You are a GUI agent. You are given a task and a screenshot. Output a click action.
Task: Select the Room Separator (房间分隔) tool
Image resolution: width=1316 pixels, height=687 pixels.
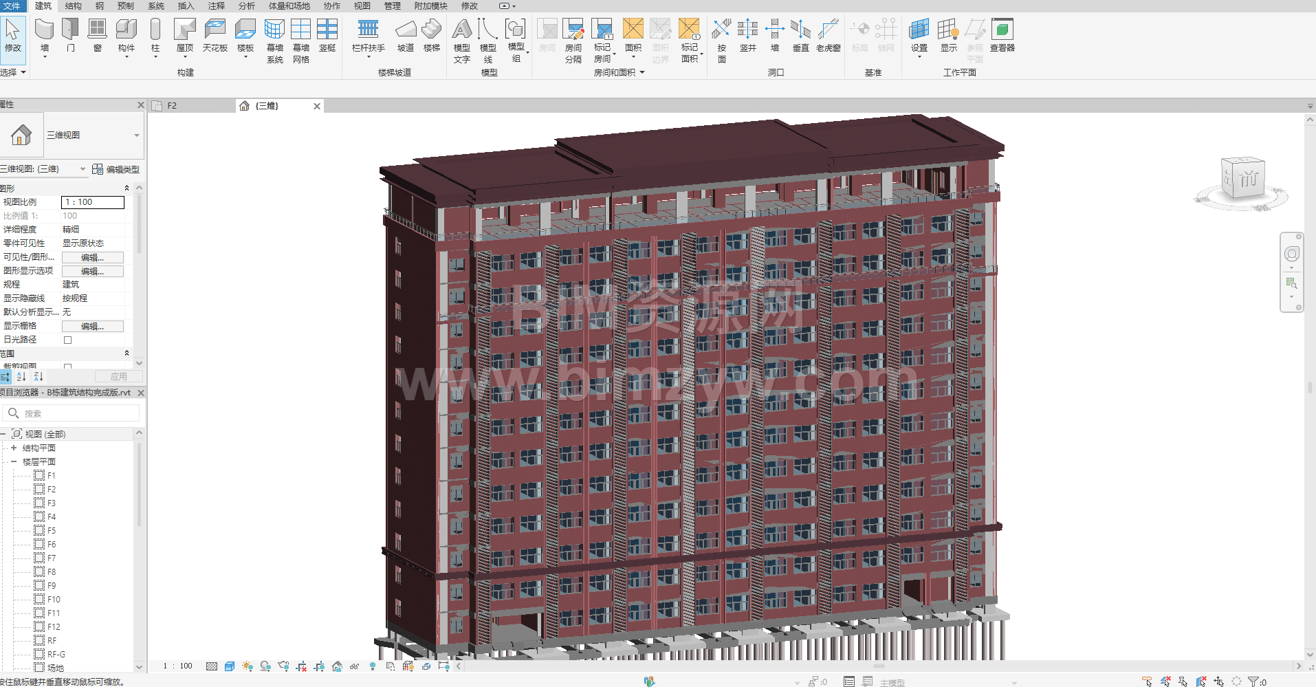573,41
